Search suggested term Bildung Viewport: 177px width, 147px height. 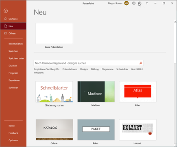coord(95,69)
